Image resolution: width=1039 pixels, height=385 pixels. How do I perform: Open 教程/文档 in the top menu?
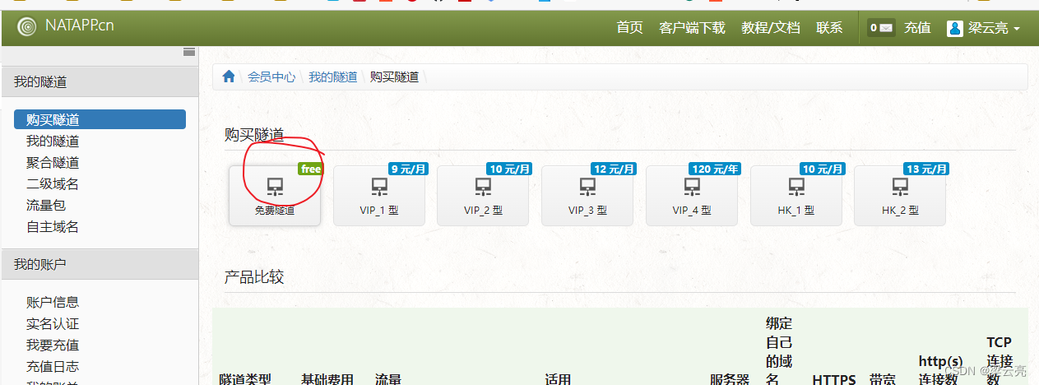[770, 27]
